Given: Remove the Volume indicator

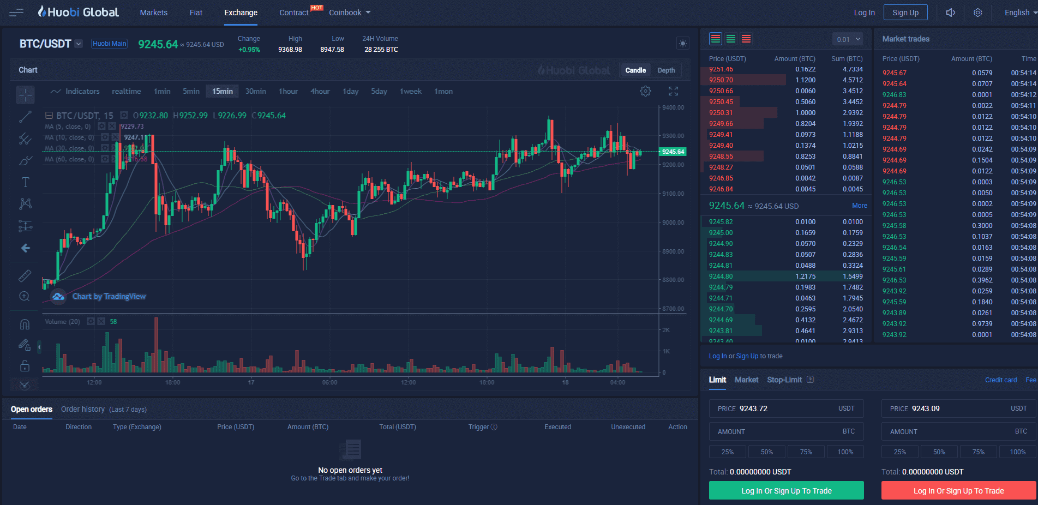Looking at the screenshot, I should click(101, 322).
